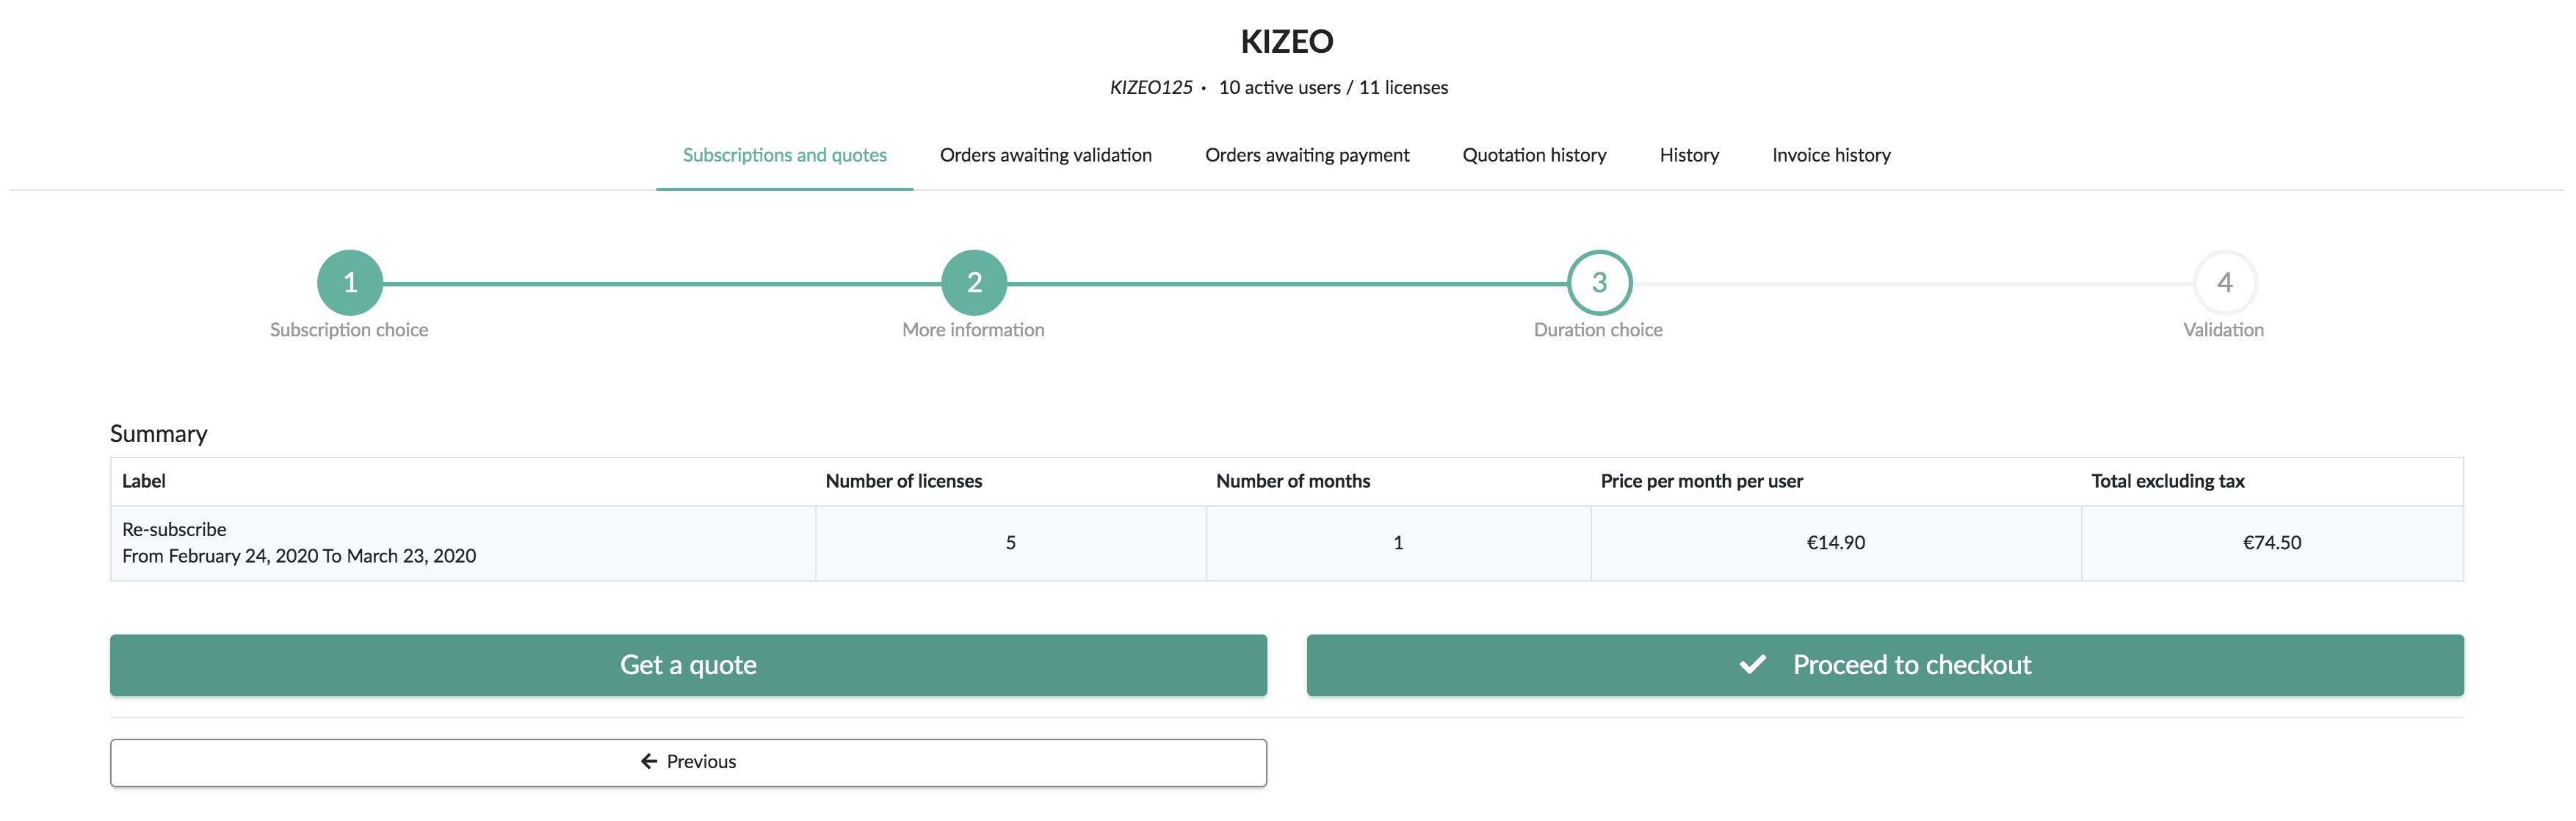
Task: Click step 2 More information circle
Action: coord(974,283)
